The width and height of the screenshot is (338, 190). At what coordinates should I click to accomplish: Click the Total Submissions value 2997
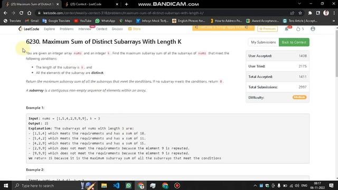pyautogui.click(x=303, y=87)
